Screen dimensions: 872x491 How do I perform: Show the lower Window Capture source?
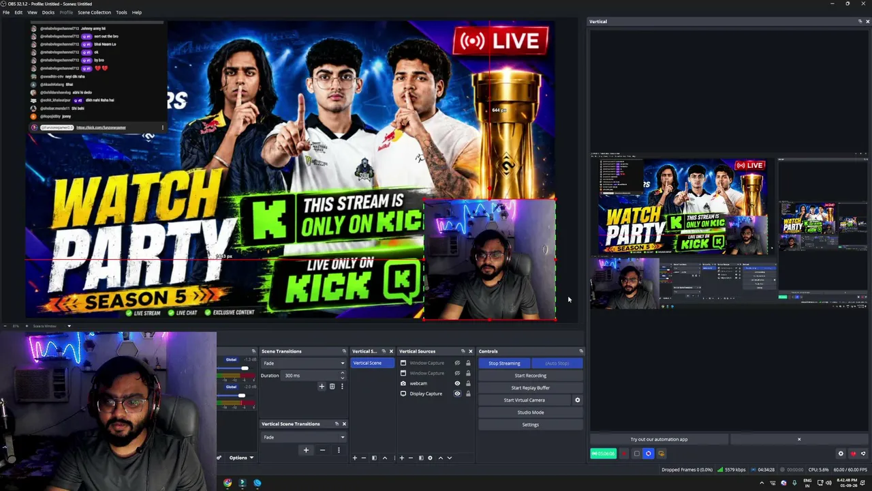[x=457, y=373]
